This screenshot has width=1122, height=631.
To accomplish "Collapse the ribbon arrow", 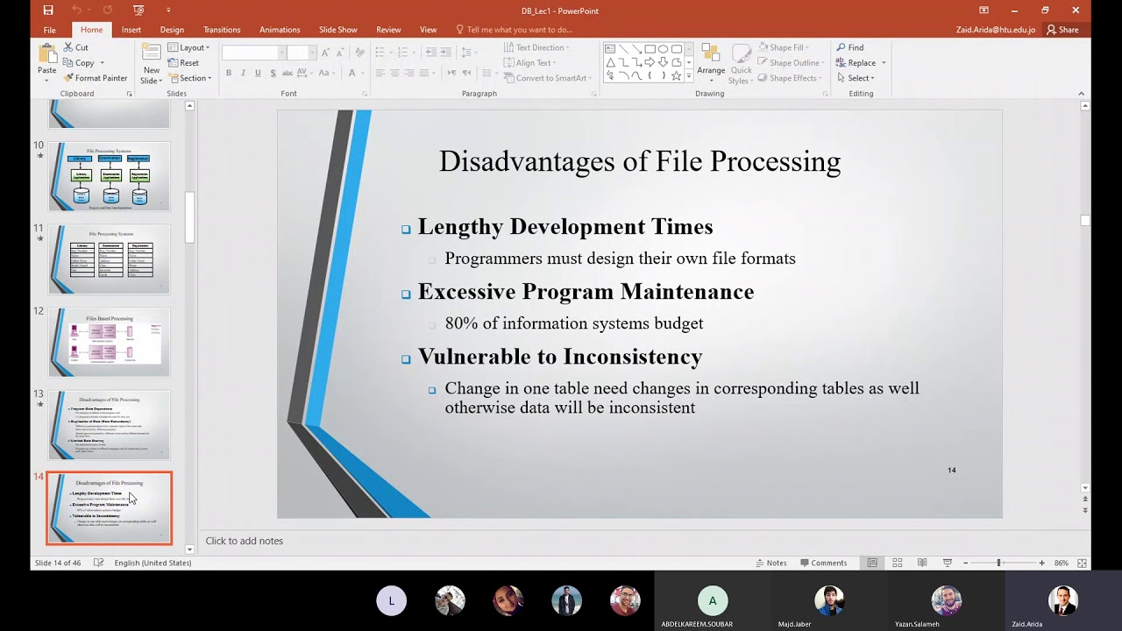I will pos(1081,93).
